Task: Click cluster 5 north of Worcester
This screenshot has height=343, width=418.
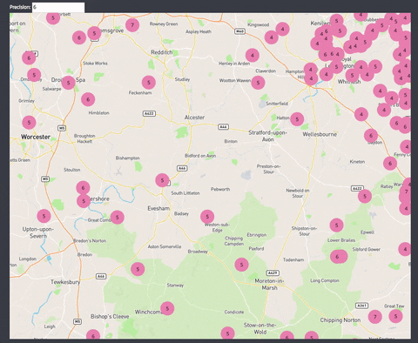Action: pos(29,123)
